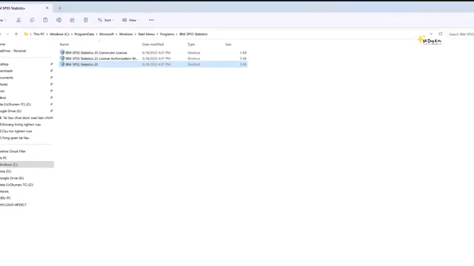Open the '2.Cau hoi nghien cuu' folder
This screenshot has height=266, width=474.
(x=16, y=132)
